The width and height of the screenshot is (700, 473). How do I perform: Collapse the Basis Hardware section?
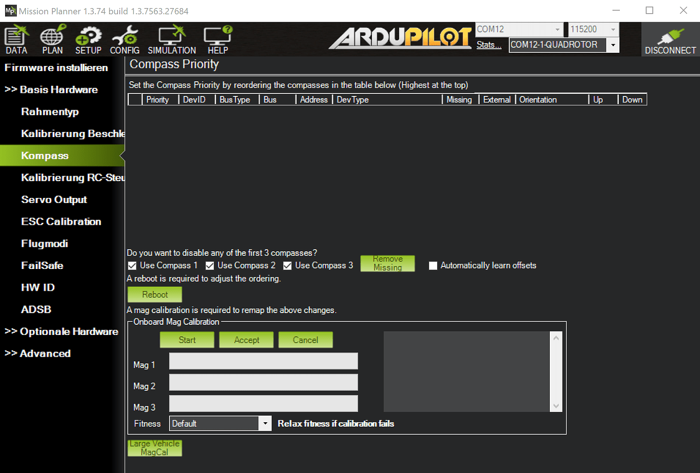(x=51, y=90)
